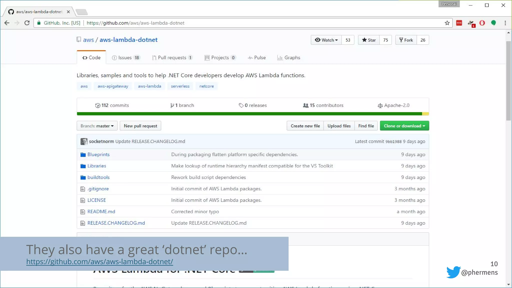Image resolution: width=512 pixels, height=288 pixels.
Task: Click the extension icon with red badge 6
Action: 471,23
